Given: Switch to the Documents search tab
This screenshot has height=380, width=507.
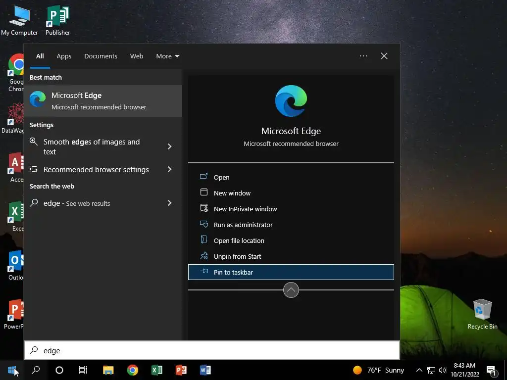Looking at the screenshot, I should 101,56.
